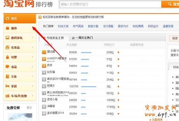Image resolution: width=179 pixels, height=121 pixels.
Task: Open the 时尚女装 ranking link
Action: click(63, 26)
